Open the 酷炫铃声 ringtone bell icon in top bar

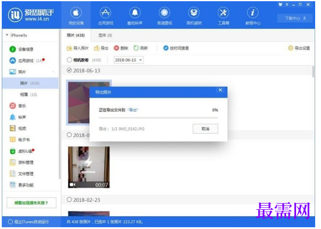[135, 16]
